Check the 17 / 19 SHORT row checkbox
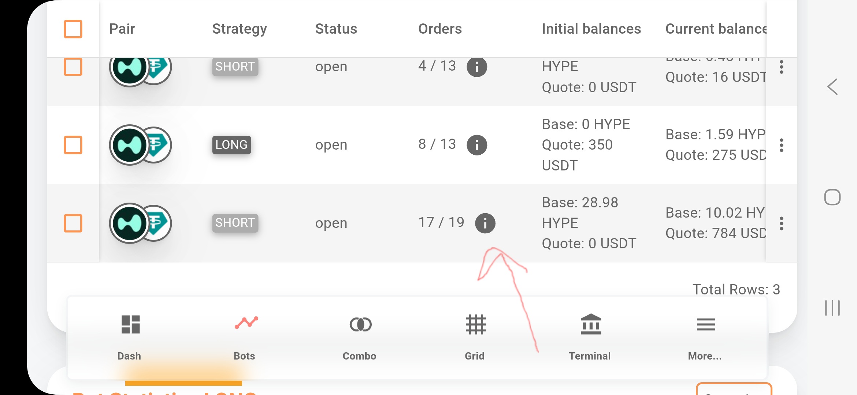The image size is (857, 395). 73,223
